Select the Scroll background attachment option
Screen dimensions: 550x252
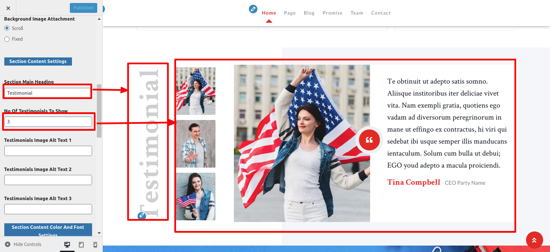(7, 28)
